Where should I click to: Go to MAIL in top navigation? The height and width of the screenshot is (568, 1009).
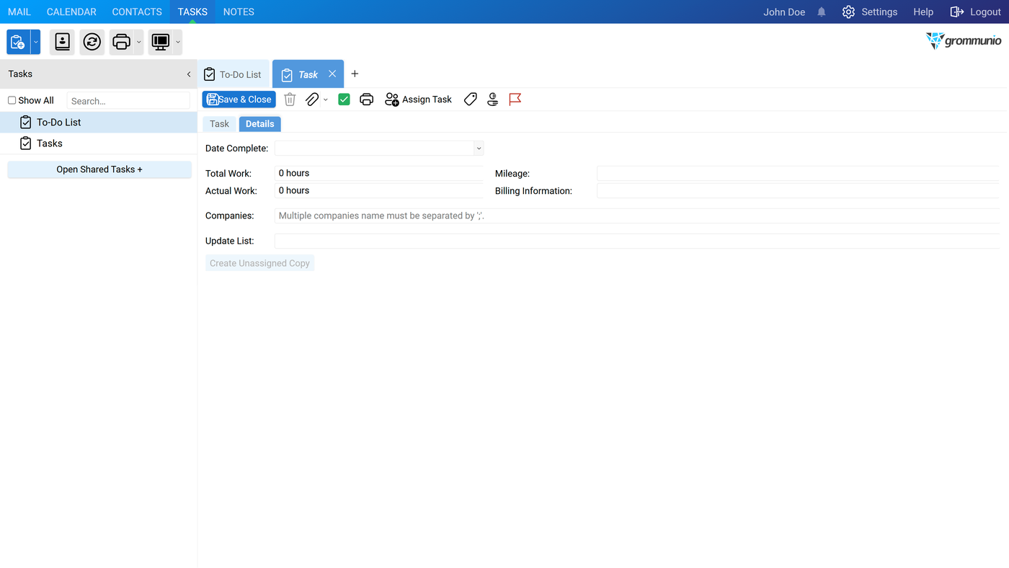[19, 12]
